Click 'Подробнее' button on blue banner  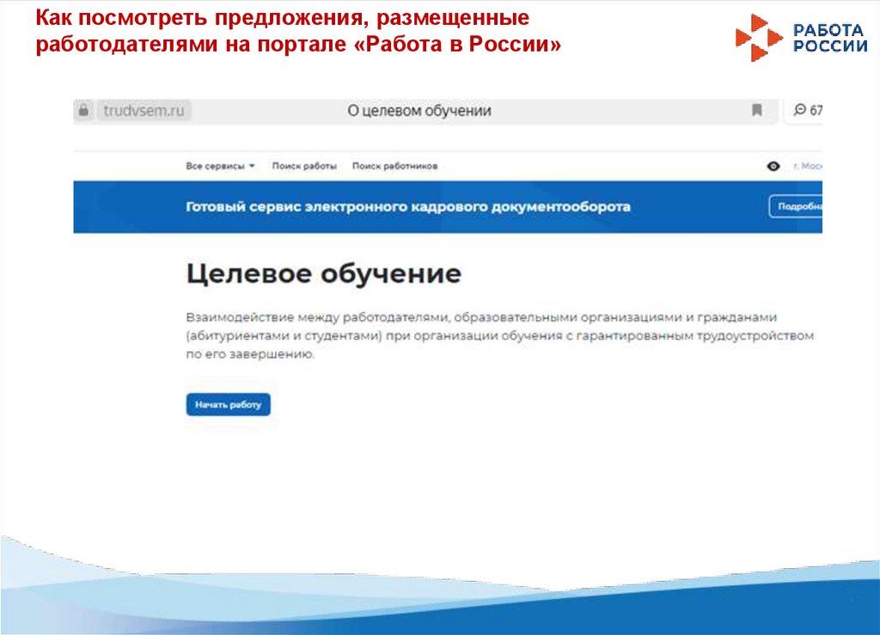pos(796,207)
